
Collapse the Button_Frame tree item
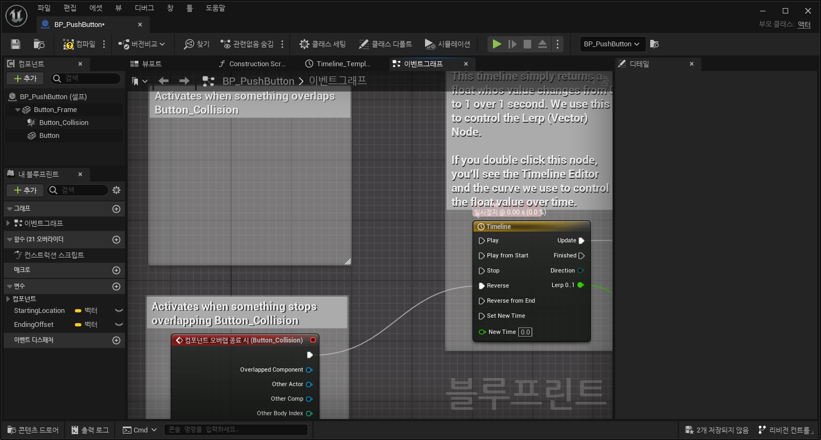18,110
